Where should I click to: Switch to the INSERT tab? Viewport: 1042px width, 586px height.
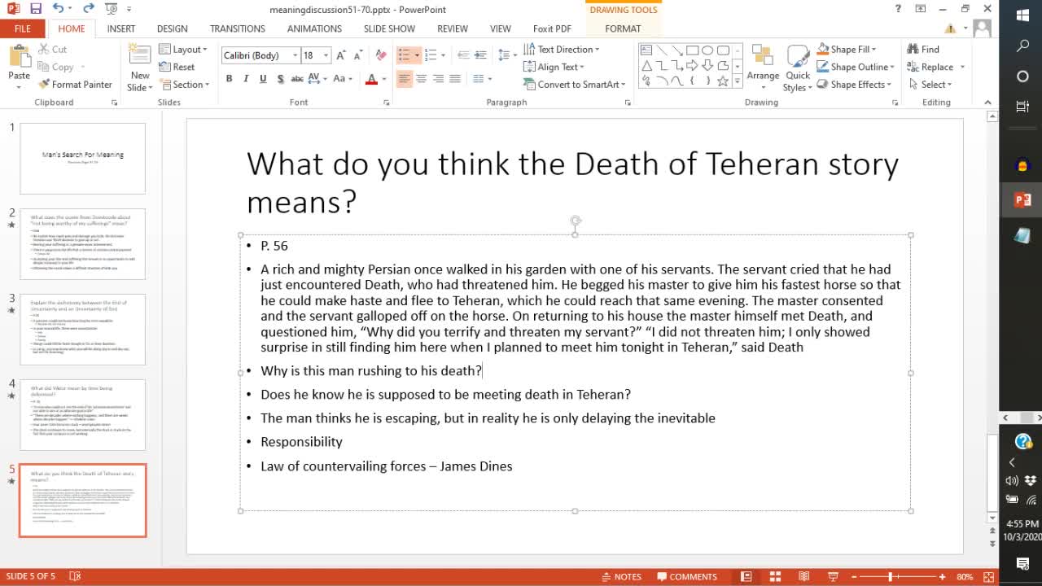point(121,28)
